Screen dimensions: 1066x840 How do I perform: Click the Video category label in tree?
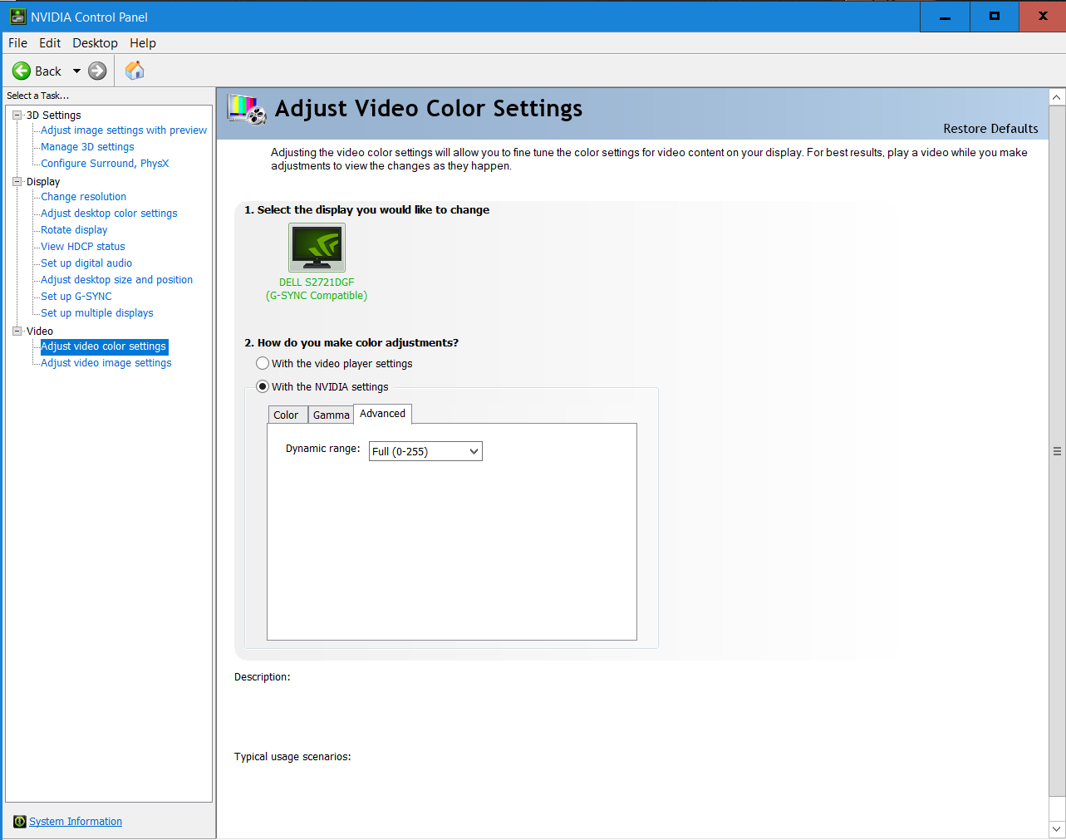click(40, 332)
